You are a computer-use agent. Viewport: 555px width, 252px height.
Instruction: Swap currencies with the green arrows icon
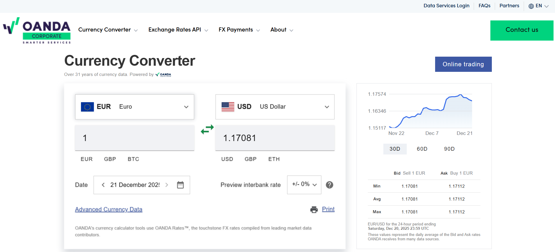click(x=207, y=129)
